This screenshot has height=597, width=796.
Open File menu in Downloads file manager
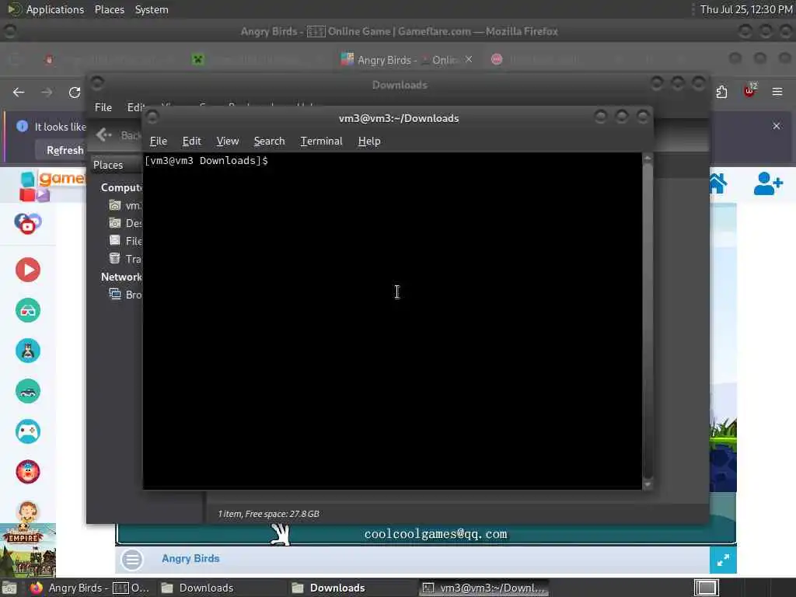pyautogui.click(x=103, y=107)
